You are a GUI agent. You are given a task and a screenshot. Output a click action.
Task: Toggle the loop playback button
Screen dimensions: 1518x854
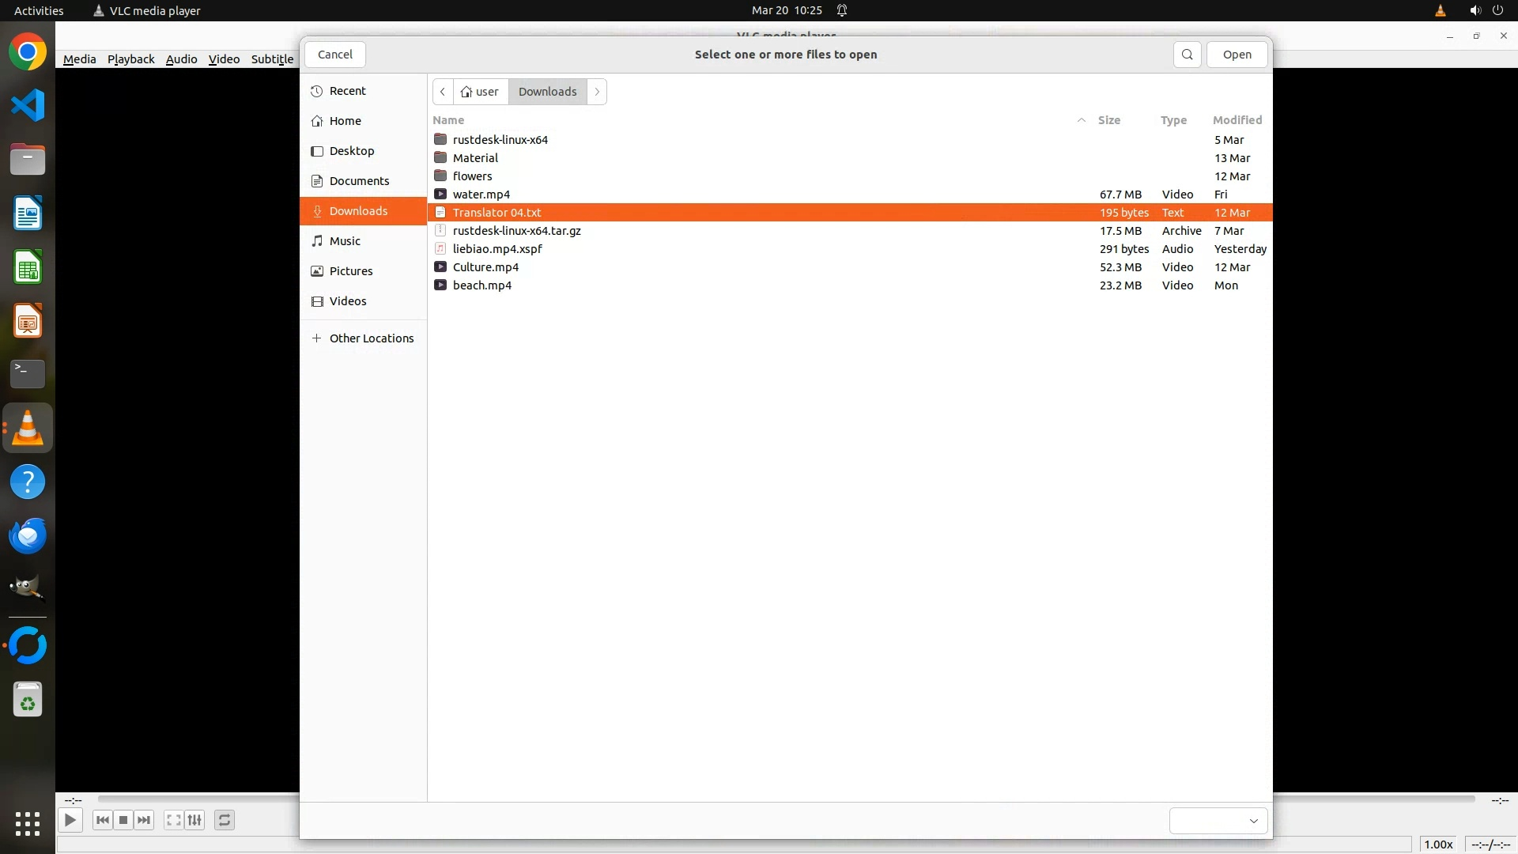225,820
